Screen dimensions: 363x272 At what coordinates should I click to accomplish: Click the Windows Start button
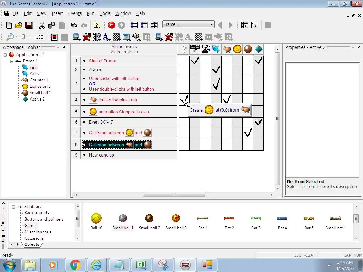[x=10, y=265]
